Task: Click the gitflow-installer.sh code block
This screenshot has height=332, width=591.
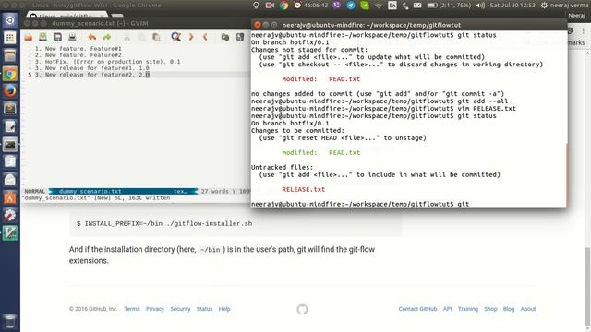Action: (235, 223)
